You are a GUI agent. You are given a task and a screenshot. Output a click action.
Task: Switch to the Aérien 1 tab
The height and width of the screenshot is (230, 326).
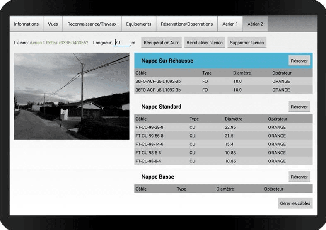(x=230, y=24)
